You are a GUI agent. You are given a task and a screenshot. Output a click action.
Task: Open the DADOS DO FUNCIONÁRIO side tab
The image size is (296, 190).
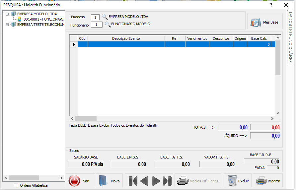pyautogui.click(x=290, y=37)
